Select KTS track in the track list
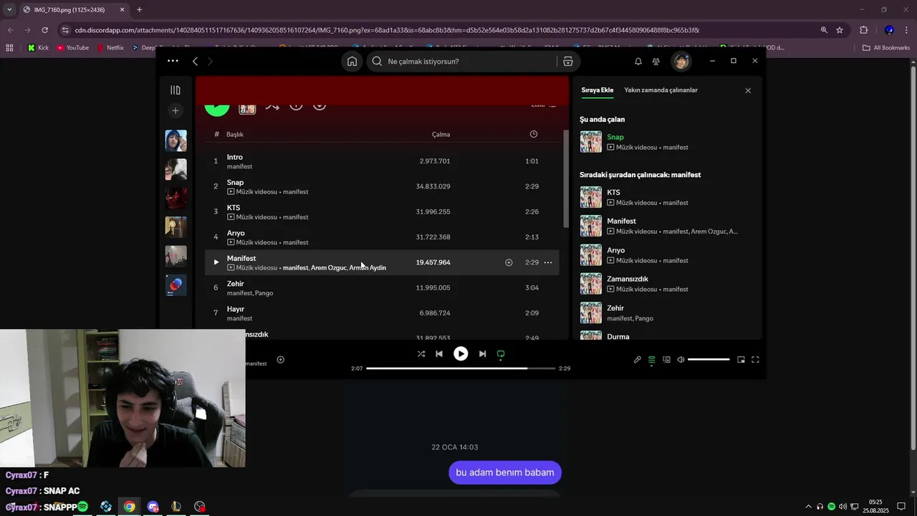 pyautogui.click(x=382, y=211)
